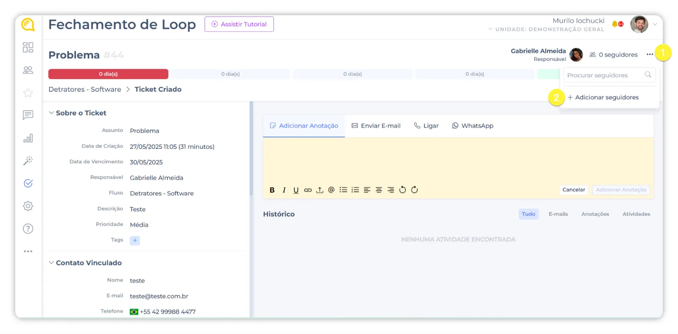The image size is (678, 334).
Task: Switch to the Enviar E-mail tab
Action: click(x=376, y=126)
